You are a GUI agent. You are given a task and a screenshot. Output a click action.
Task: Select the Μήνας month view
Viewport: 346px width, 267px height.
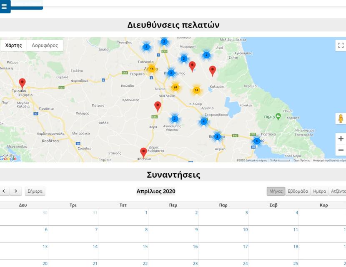click(276, 191)
